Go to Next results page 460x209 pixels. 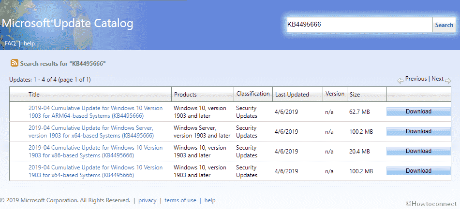click(437, 79)
